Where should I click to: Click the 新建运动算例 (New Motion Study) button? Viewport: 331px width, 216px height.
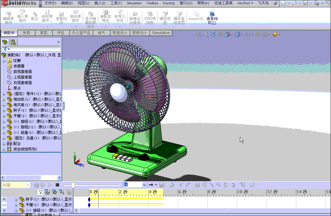pos(134,17)
